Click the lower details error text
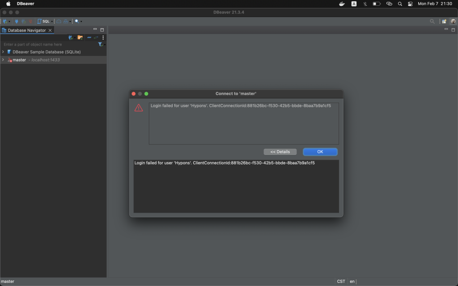The image size is (458, 286). click(x=225, y=163)
